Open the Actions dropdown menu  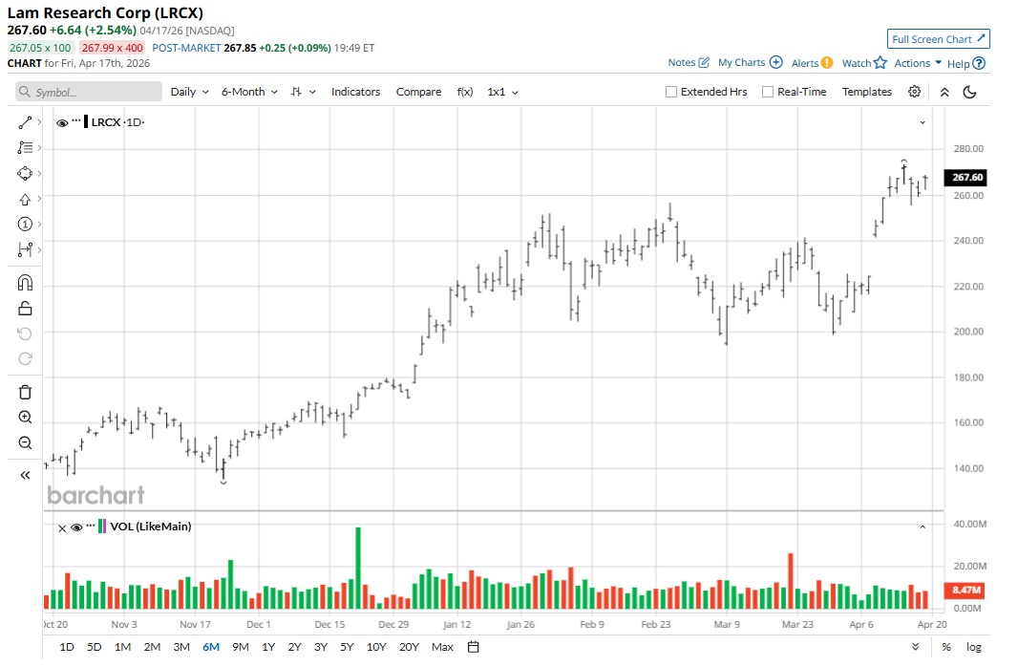pos(917,63)
